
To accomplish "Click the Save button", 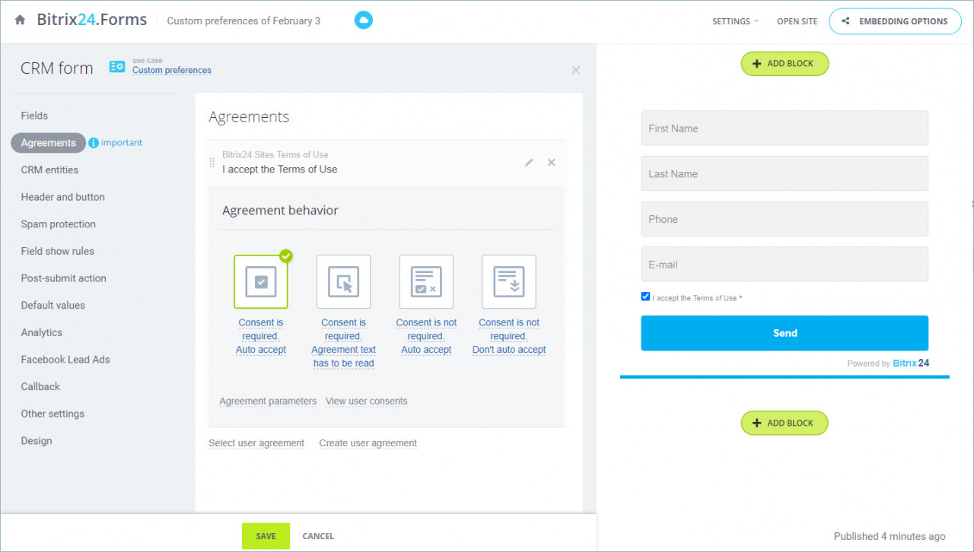I will point(266,536).
